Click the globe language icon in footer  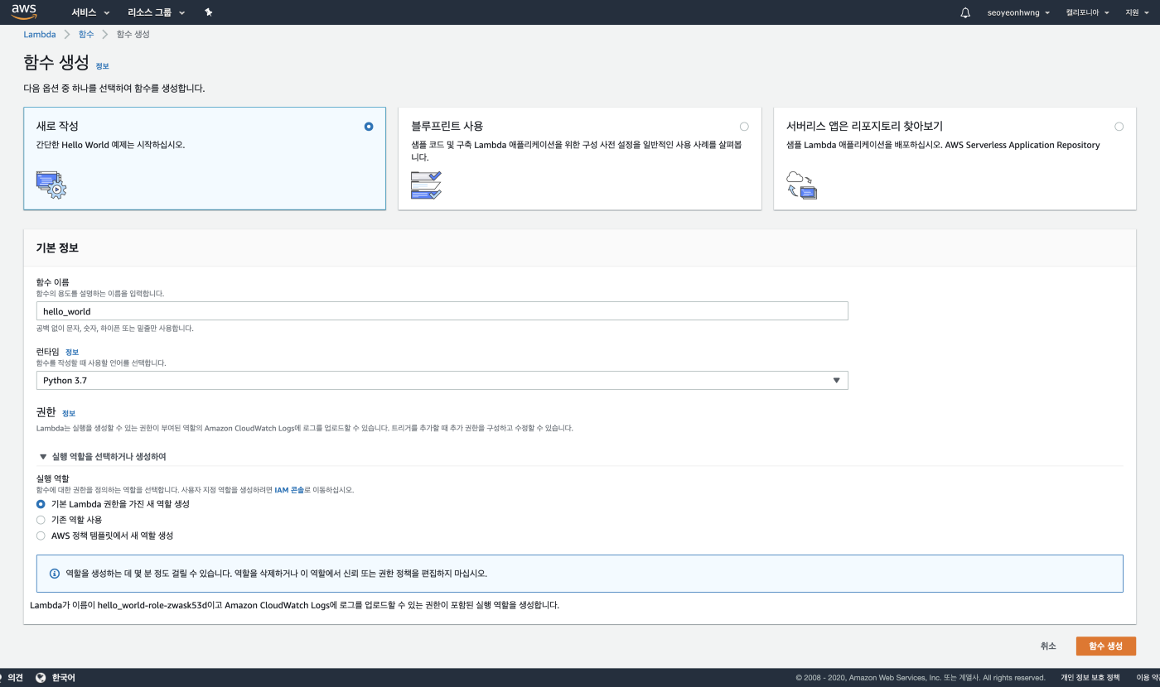pos(41,677)
